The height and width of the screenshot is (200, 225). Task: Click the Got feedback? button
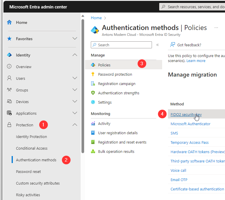click(x=186, y=45)
